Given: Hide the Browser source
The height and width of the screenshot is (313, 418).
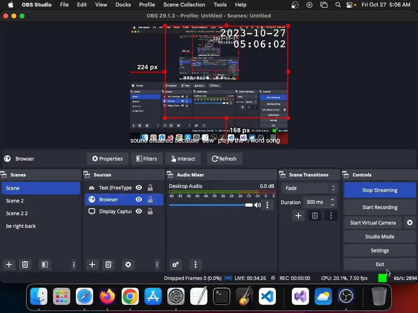Looking at the screenshot, I should click(x=139, y=199).
